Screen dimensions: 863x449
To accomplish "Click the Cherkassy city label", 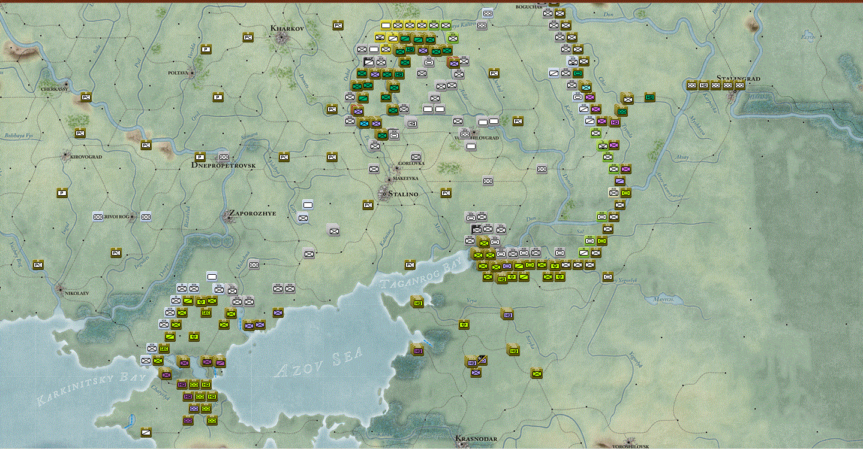I will tap(56, 89).
